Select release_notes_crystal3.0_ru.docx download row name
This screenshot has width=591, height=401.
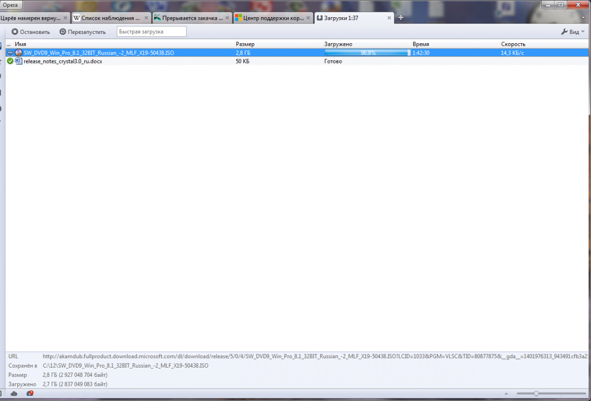tap(63, 61)
